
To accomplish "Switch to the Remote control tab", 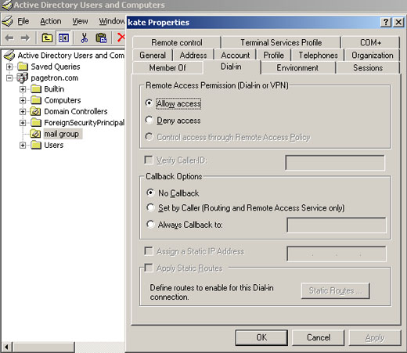I will point(177,42).
